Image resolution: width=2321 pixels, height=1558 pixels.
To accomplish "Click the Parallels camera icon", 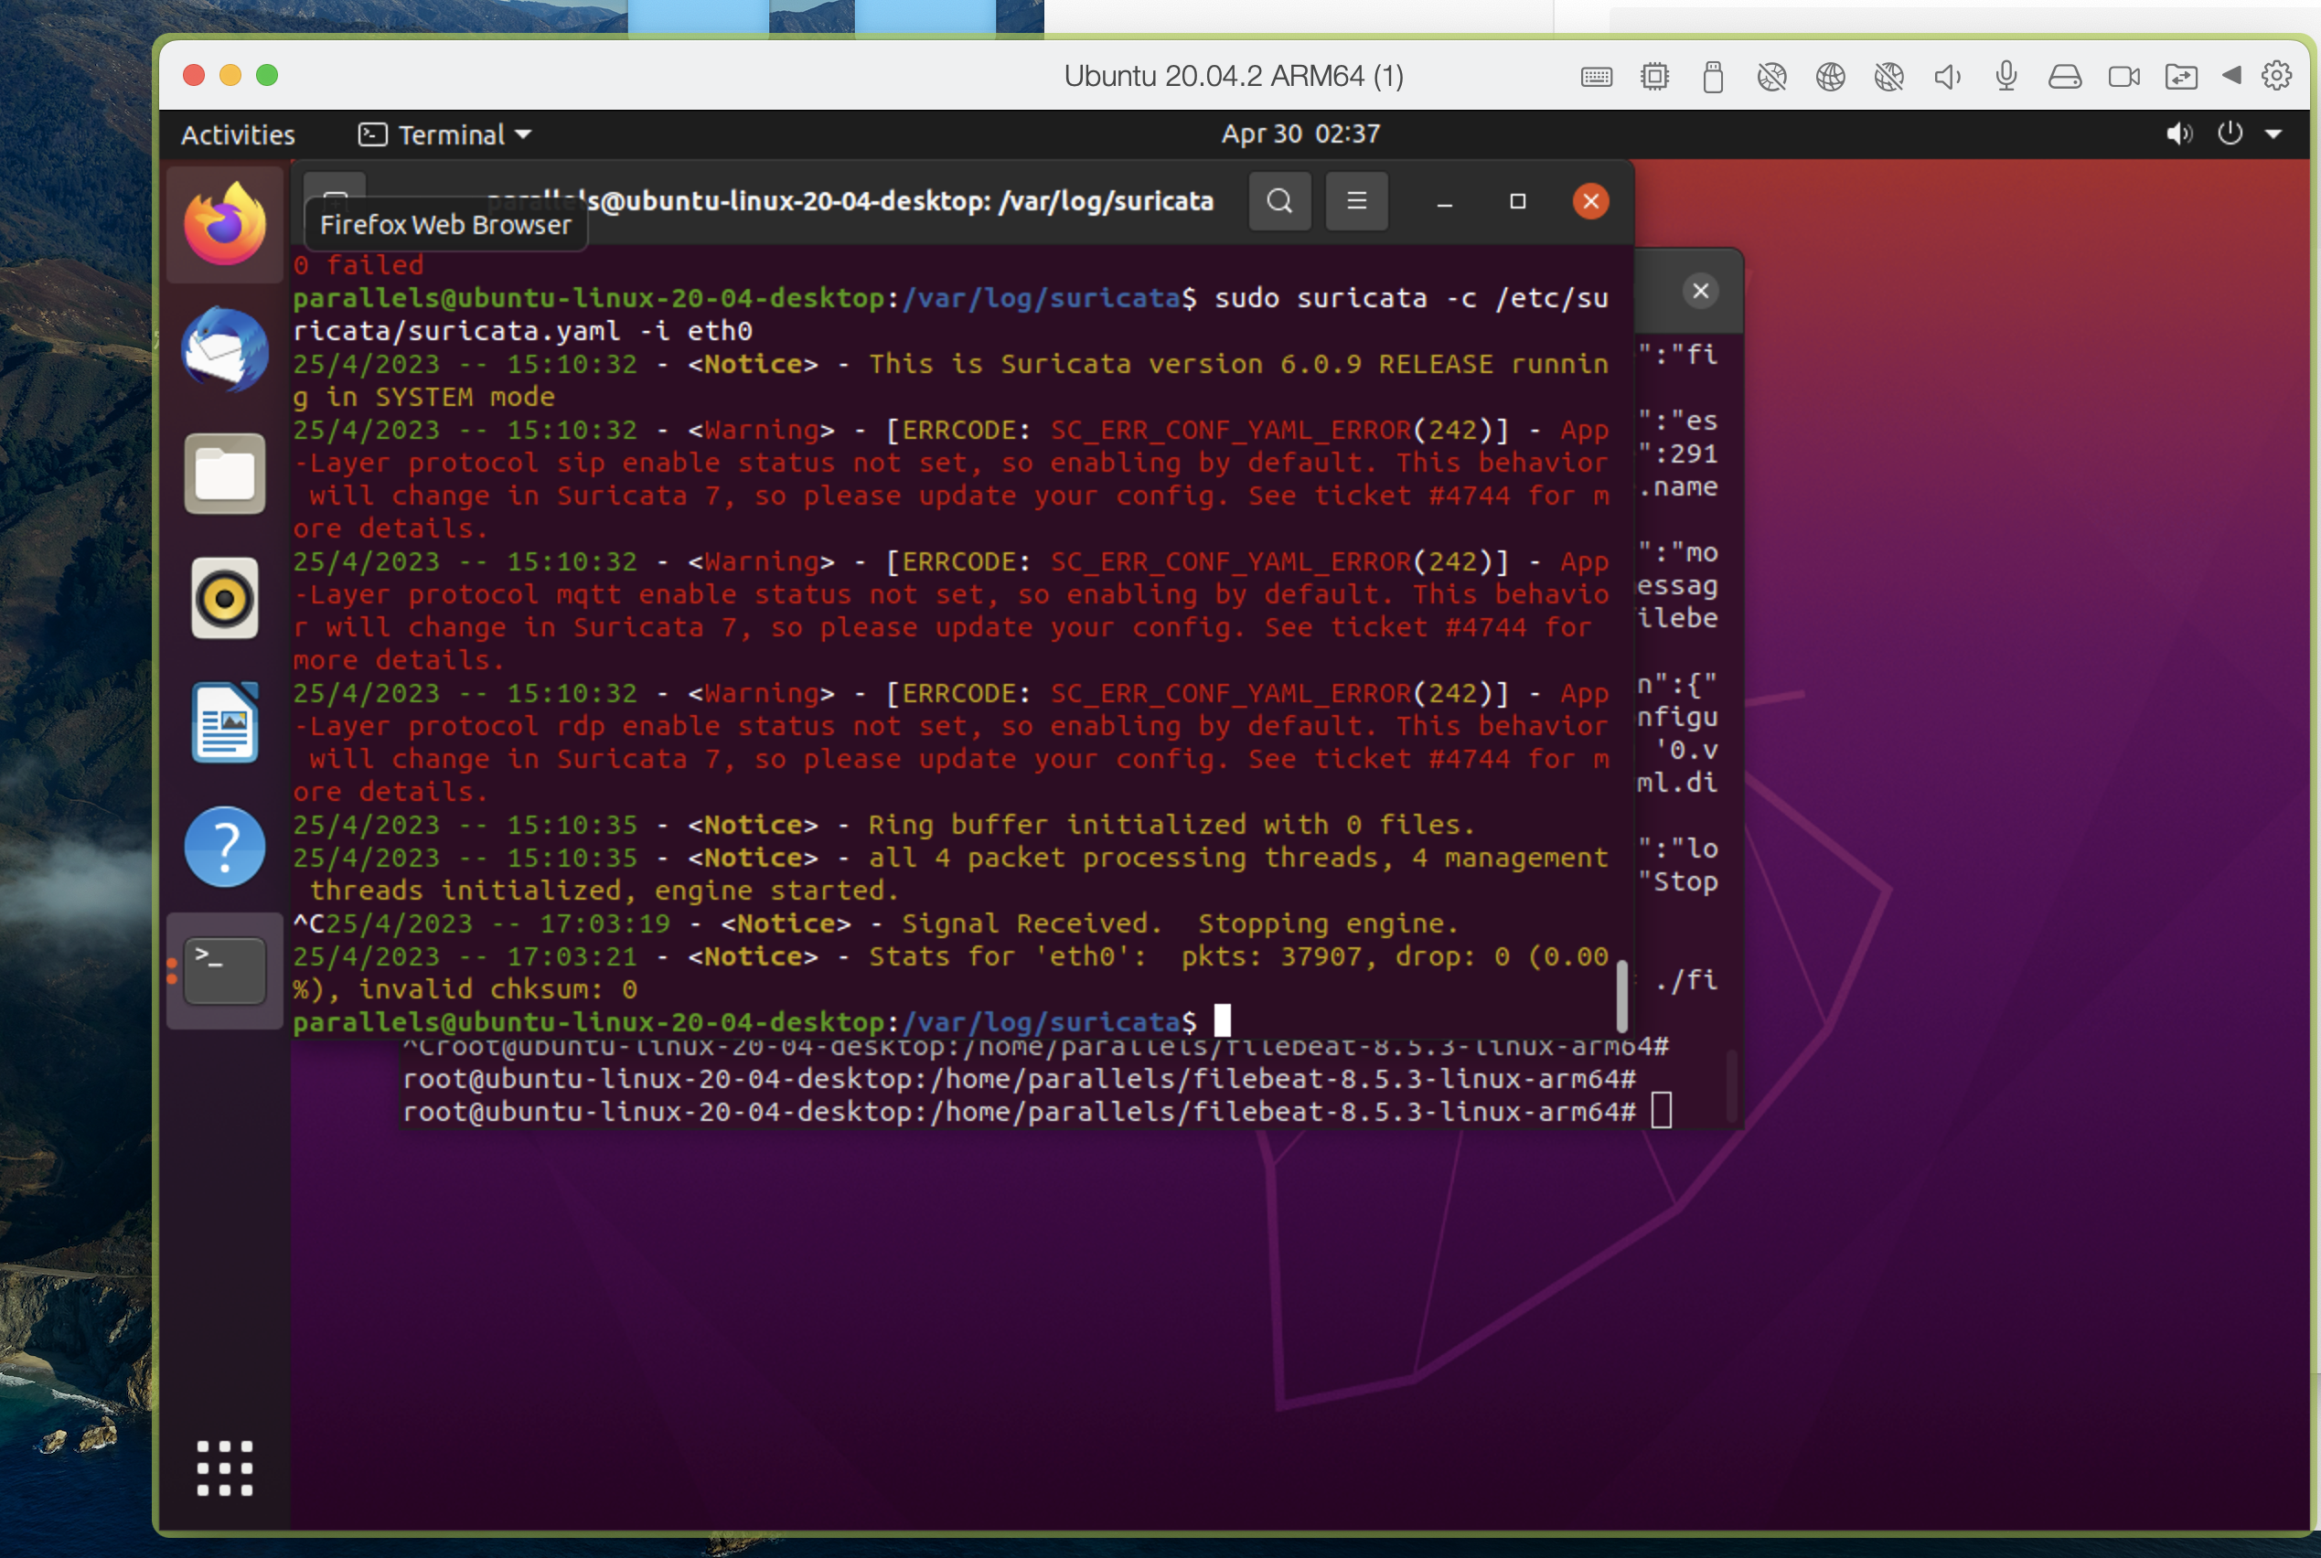I will 2123,77.
